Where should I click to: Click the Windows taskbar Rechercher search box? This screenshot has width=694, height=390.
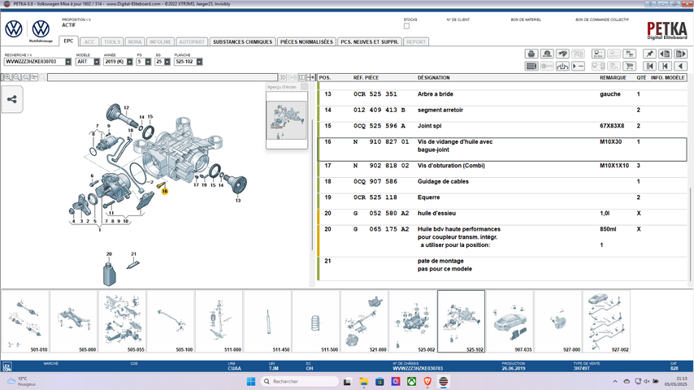tap(299, 381)
